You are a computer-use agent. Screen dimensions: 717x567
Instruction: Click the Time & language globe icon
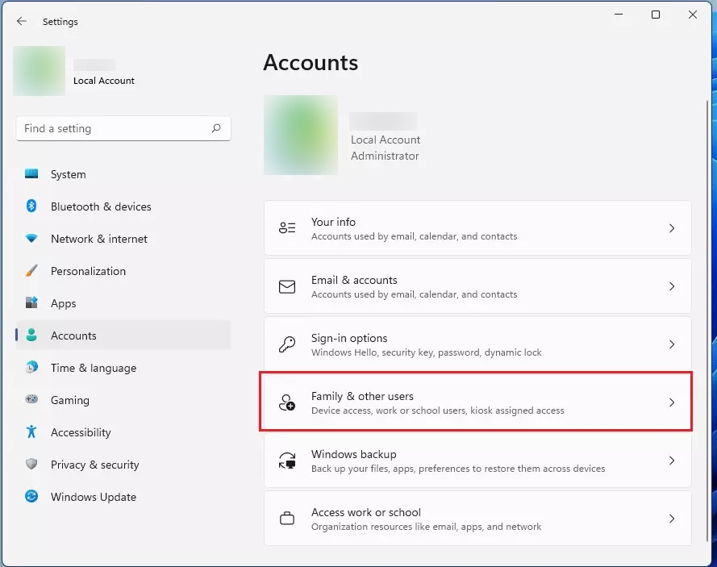[31, 367]
